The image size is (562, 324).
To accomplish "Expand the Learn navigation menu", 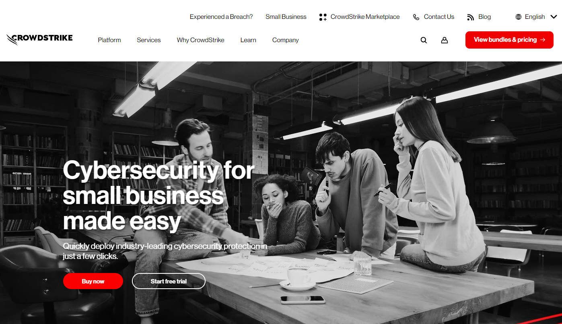I will (x=248, y=40).
